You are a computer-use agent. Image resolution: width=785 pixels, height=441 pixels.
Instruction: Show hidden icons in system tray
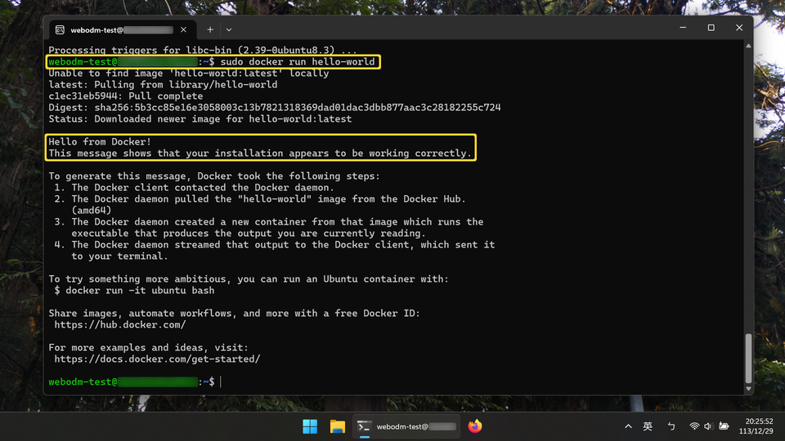click(628, 426)
